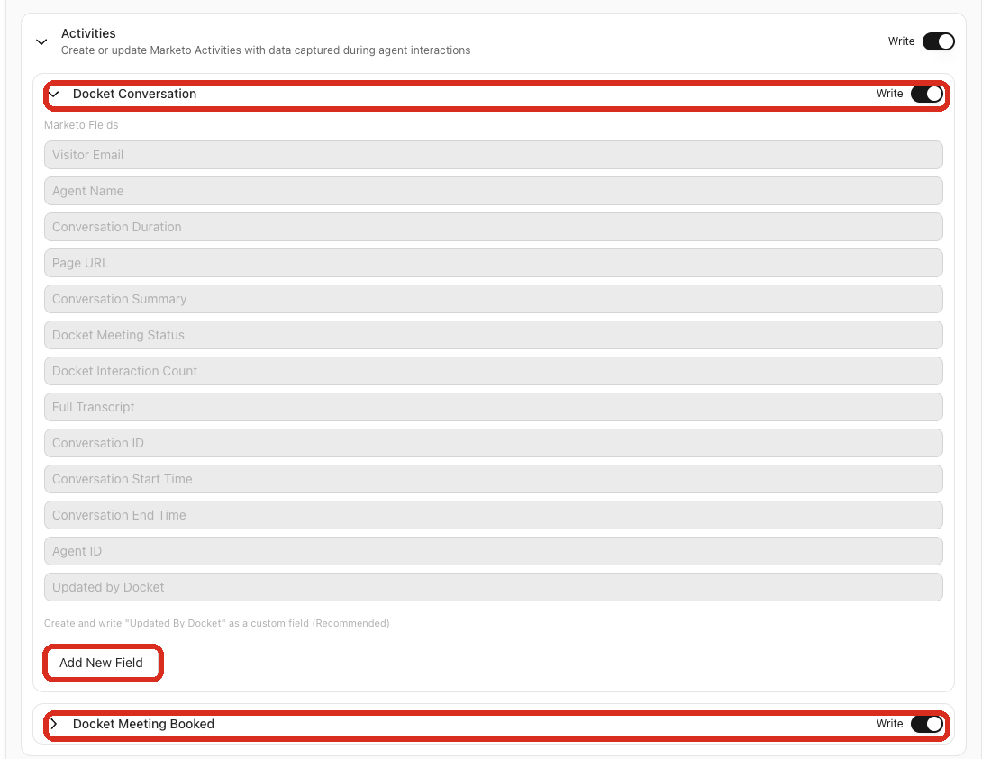Toggle the Docket Conversation Write switch

point(926,94)
